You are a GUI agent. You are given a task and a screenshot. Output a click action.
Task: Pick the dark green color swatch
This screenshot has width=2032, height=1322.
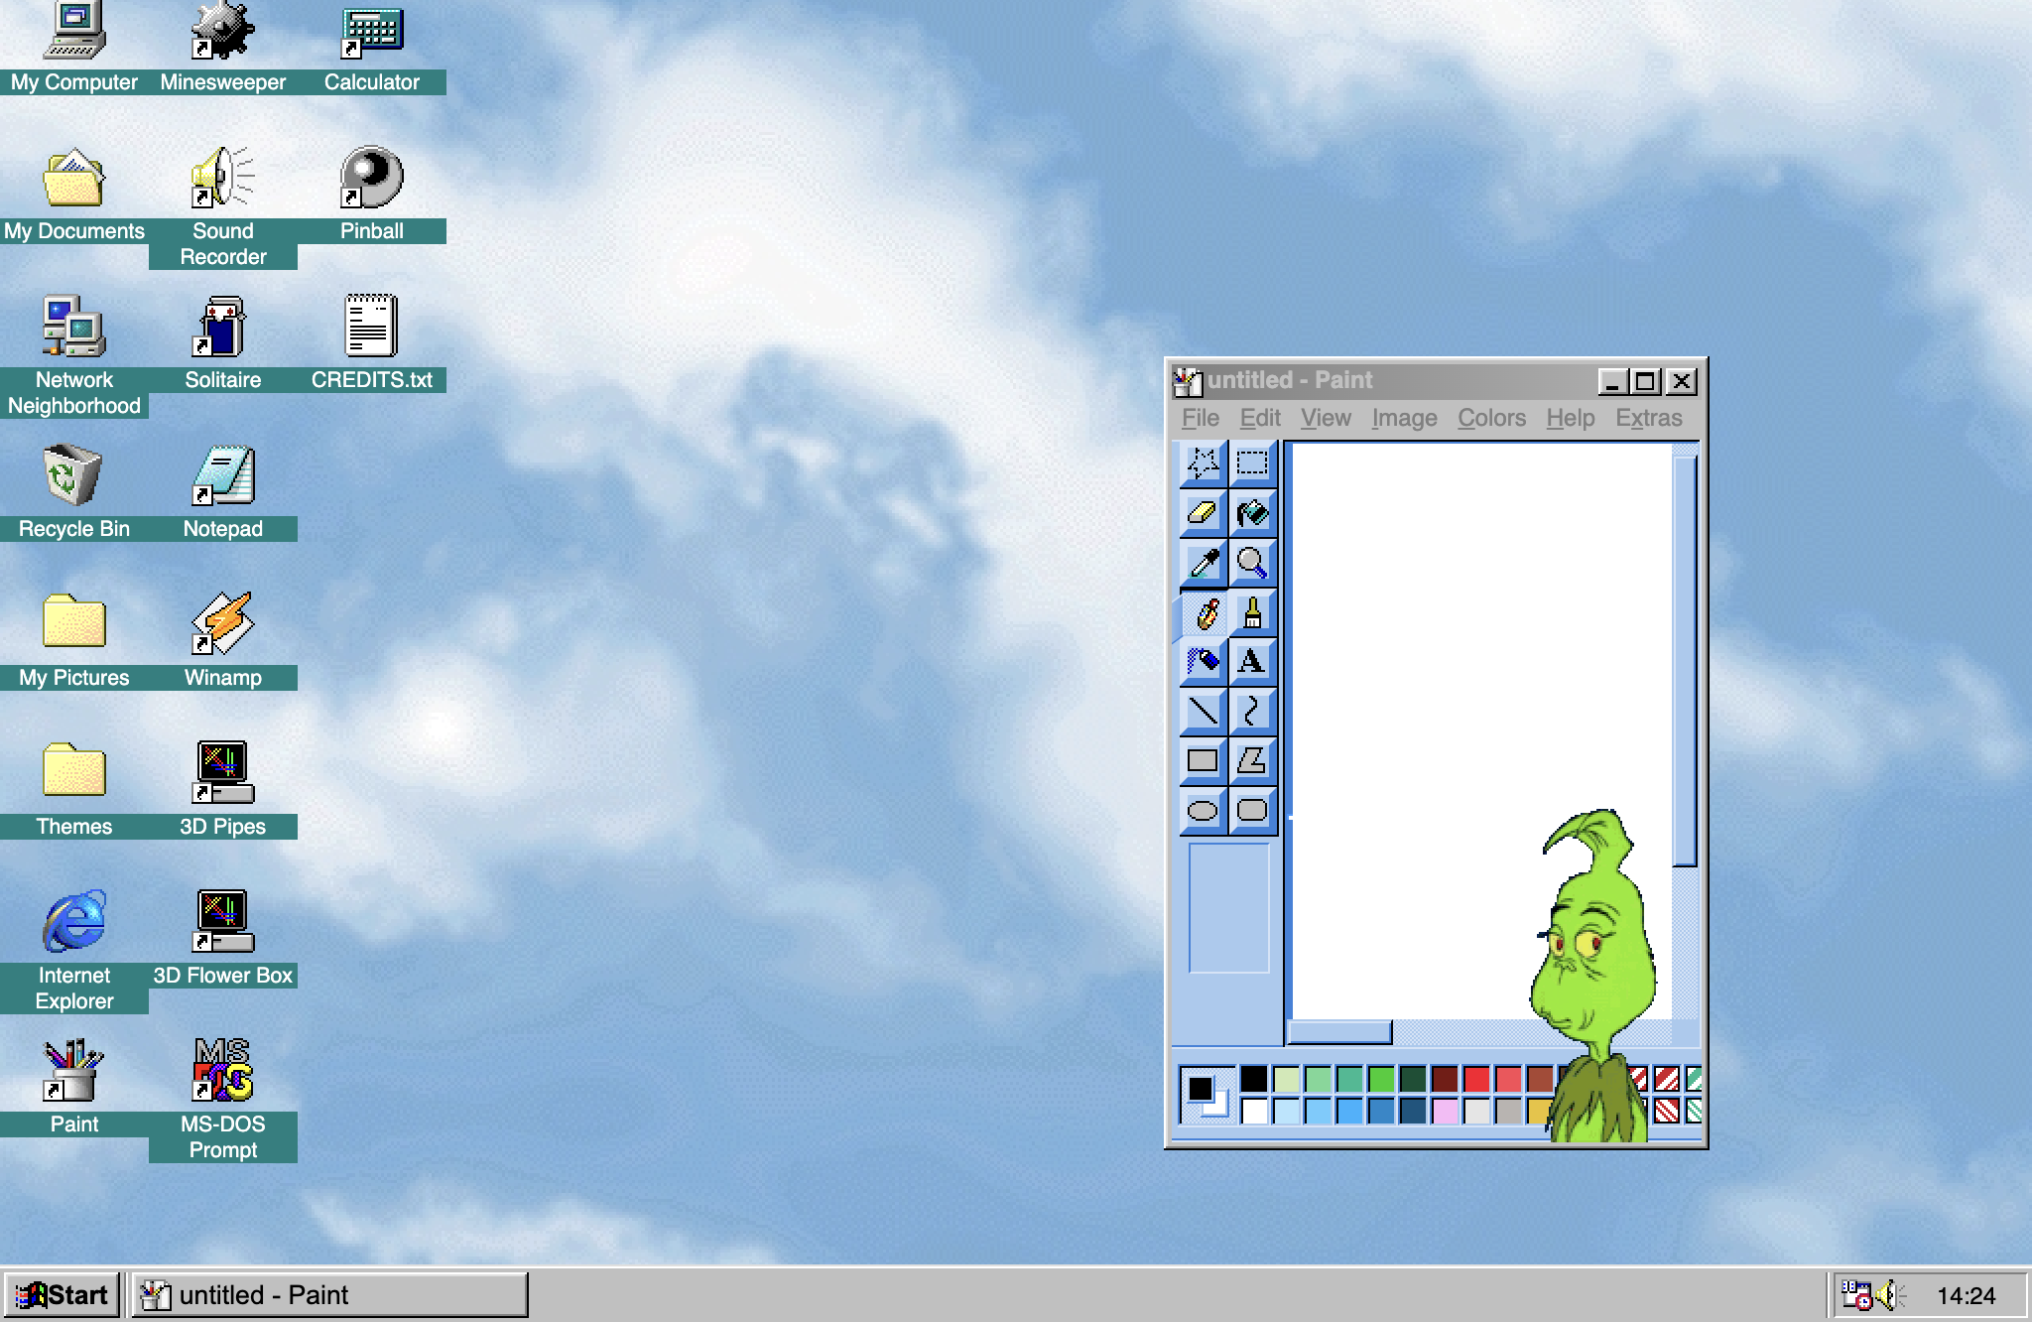[x=1413, y=1078]
